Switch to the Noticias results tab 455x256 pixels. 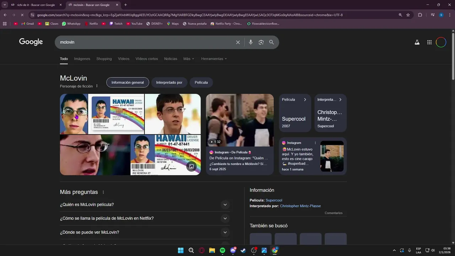pyautogui.click(x=171, y=59)
